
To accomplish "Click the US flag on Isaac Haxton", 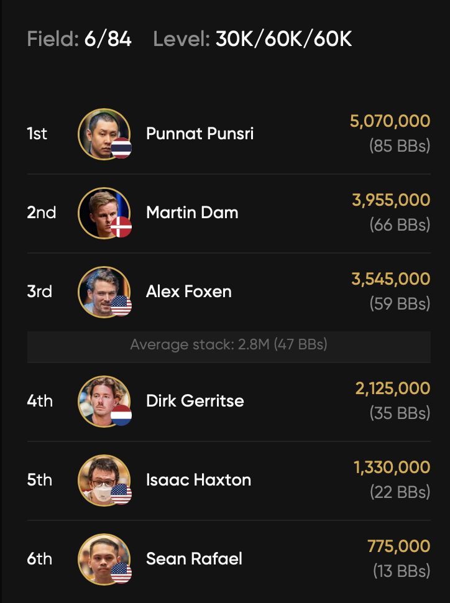I will point(121,494).
